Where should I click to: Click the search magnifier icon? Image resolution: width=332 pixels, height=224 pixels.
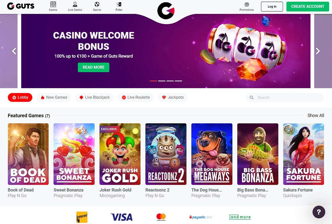click(x=251, y=98)
